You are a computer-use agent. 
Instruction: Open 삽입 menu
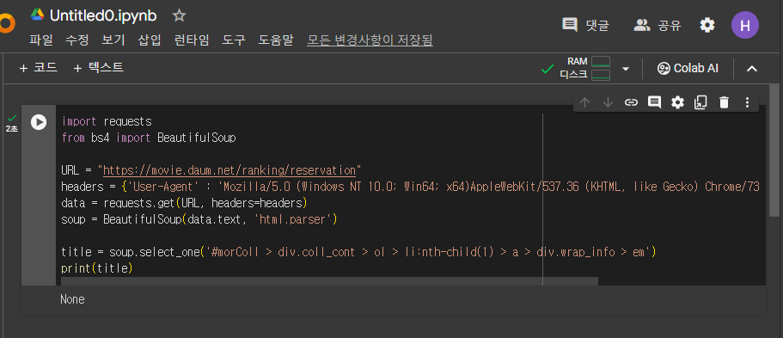click(150, 40)
